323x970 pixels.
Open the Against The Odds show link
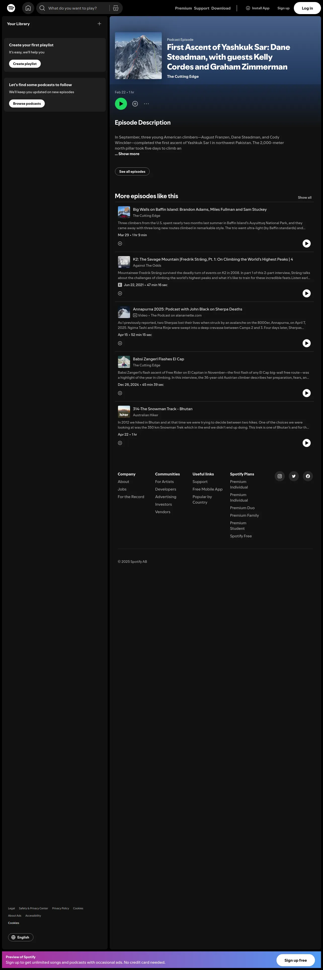click(x=147, y=265)
